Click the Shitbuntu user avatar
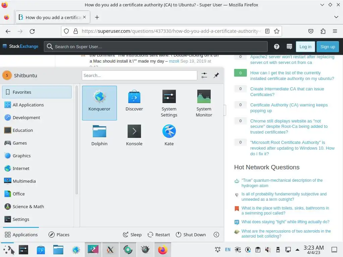The width and height of the screenshot is (343, 257). pos(7,75)
